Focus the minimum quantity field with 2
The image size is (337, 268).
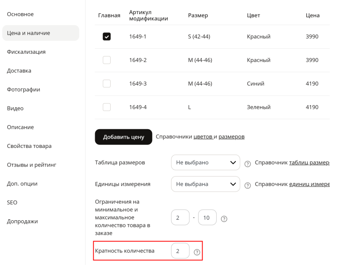click(x=180, y=217)
